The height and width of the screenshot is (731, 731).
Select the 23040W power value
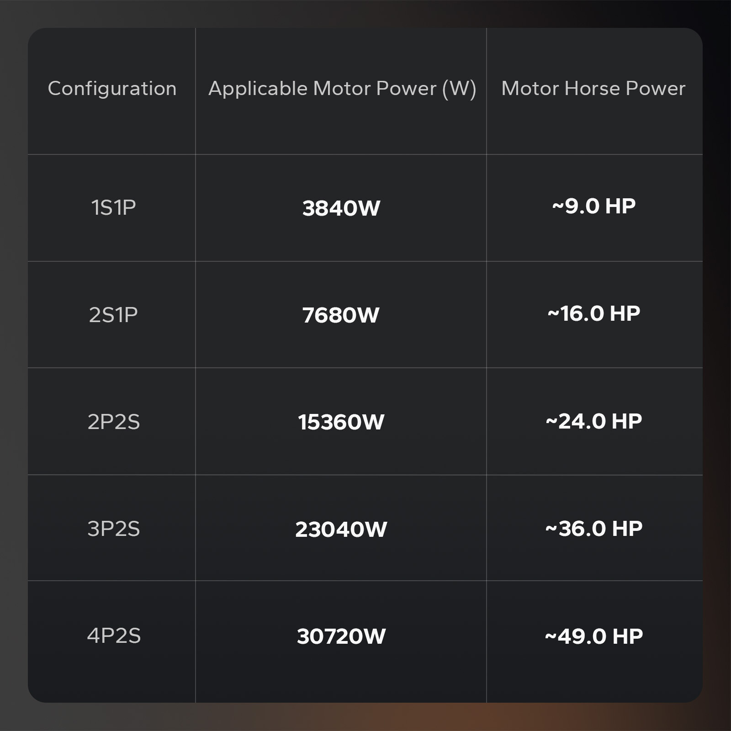coord(341,530)
